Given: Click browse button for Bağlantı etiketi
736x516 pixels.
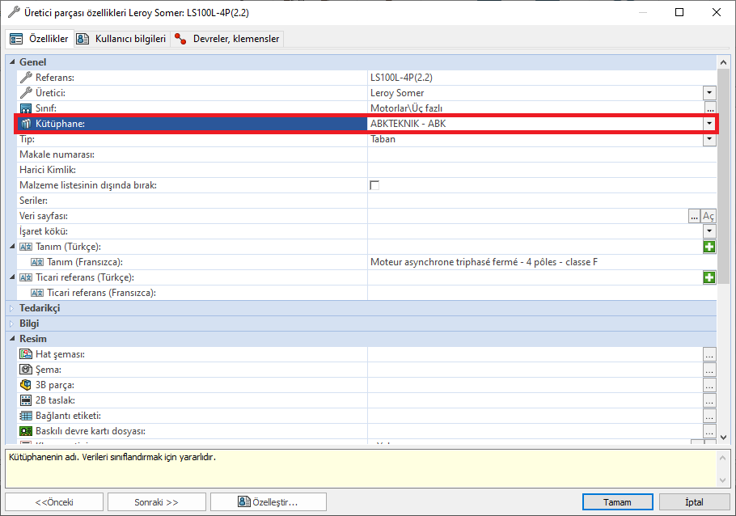Looking at the screenshot, I should point(709,416).
